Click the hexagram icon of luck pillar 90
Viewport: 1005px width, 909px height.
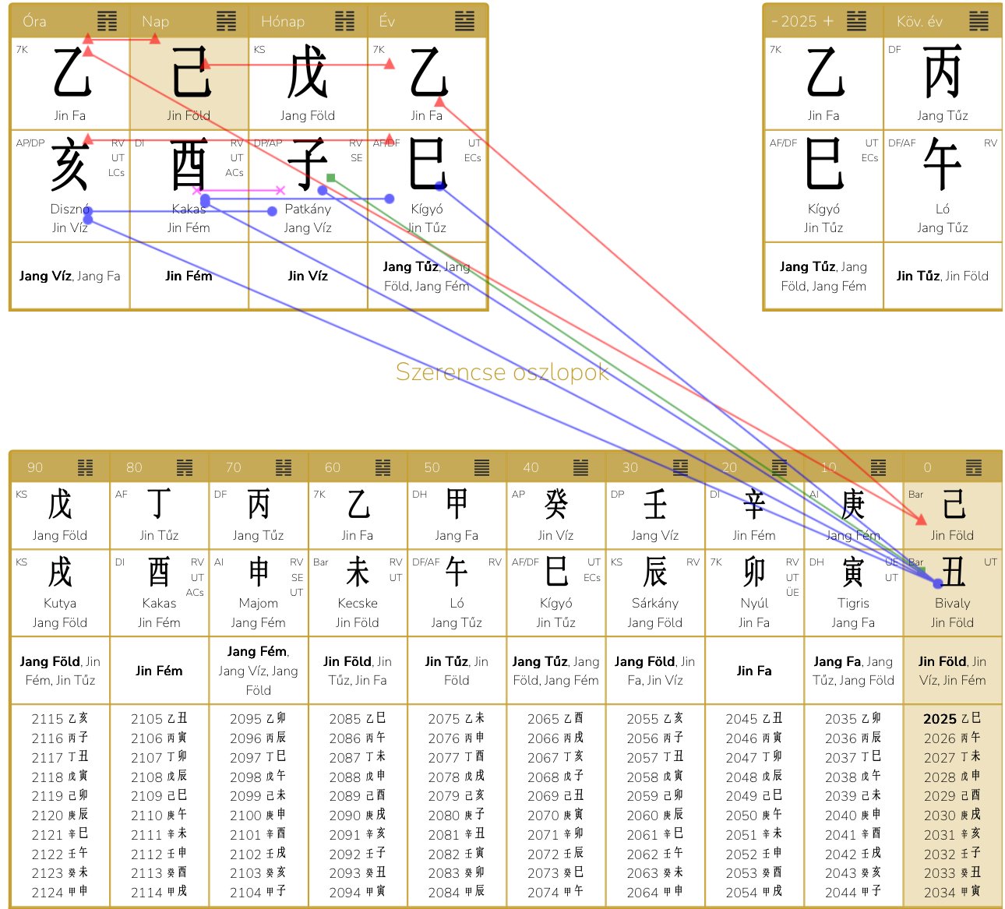(85, 467)
